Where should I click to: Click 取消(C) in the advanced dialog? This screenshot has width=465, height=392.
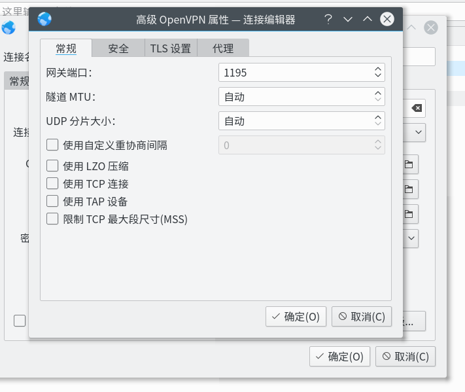click(x=362, y=317)
